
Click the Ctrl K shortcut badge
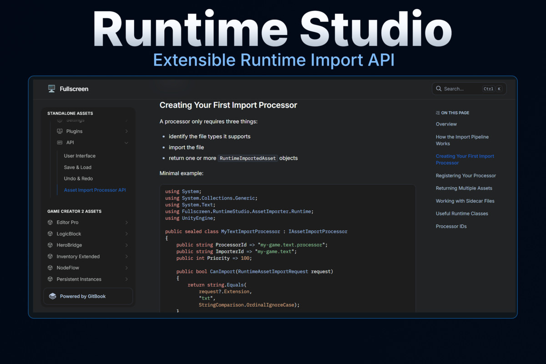click(x=492, y=89)
